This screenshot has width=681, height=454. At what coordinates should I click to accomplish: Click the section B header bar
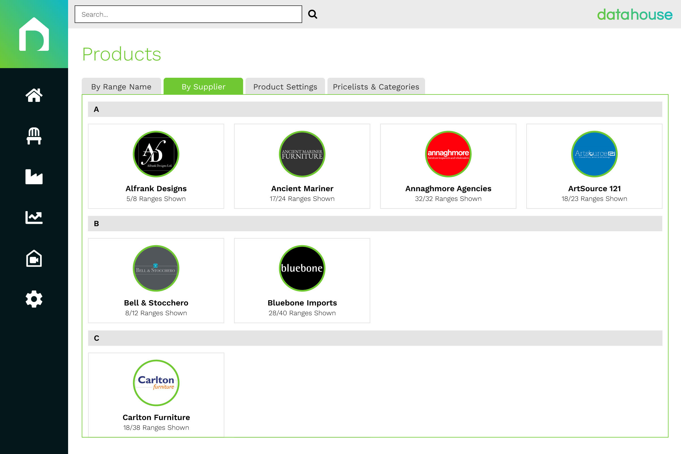tap(375, 224)
